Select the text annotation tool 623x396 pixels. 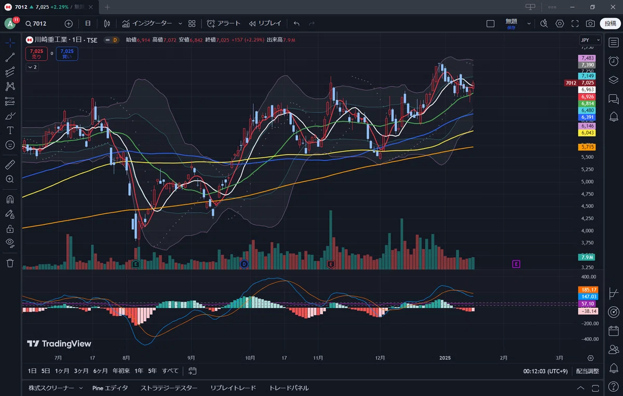(10, 130)
